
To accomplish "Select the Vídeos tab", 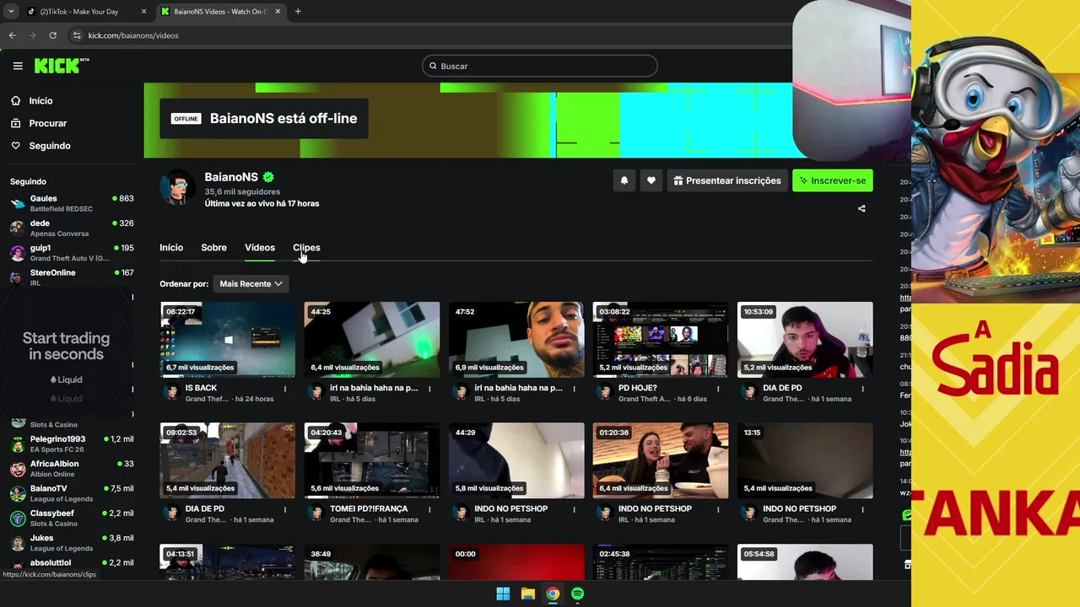I will point(260,248).
